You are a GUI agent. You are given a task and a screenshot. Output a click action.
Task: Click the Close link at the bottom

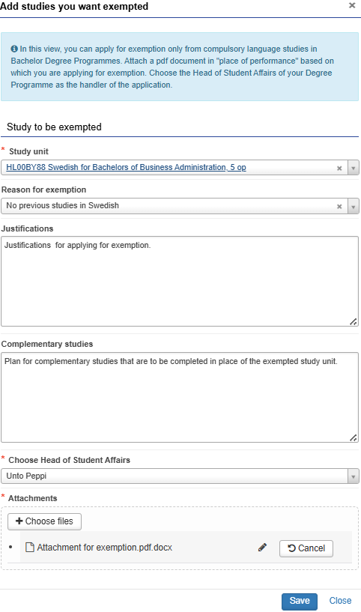click(x=340, y=601)
